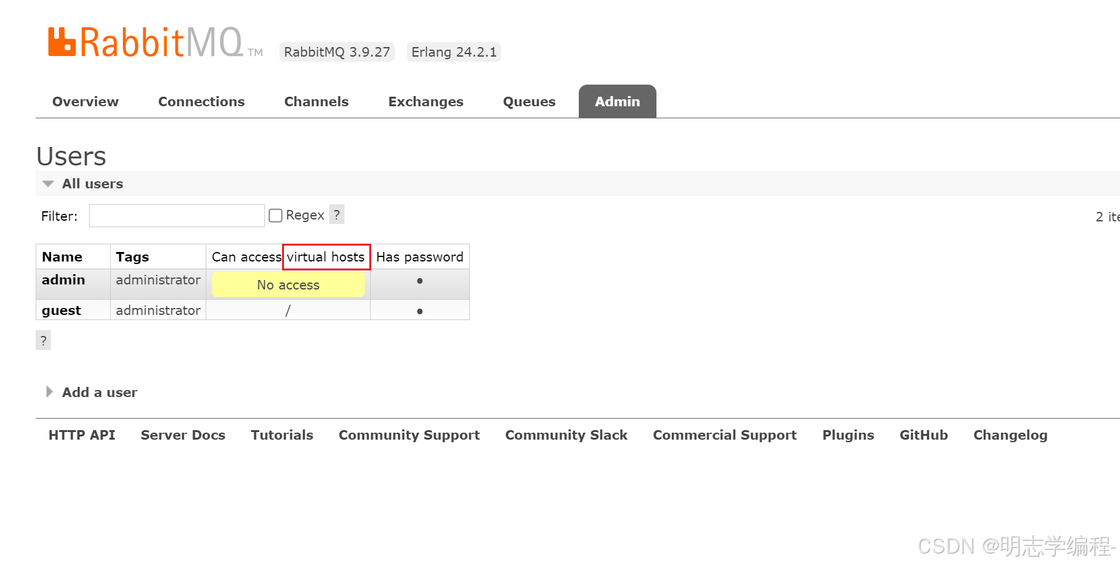Image resolution: width=1120 pixels, height=565 pixels.
Task: Click the Users page heading
Action: tap(71, 157)
